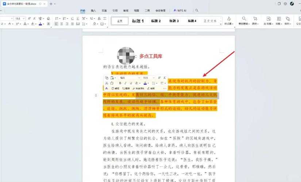Click the 快速润色 button in floating toolbar

pos(138,88)
